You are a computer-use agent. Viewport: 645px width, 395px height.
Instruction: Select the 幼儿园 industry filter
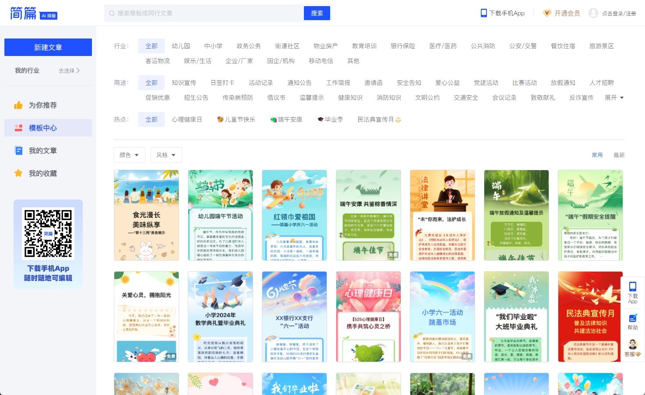(x=181, y=46)
